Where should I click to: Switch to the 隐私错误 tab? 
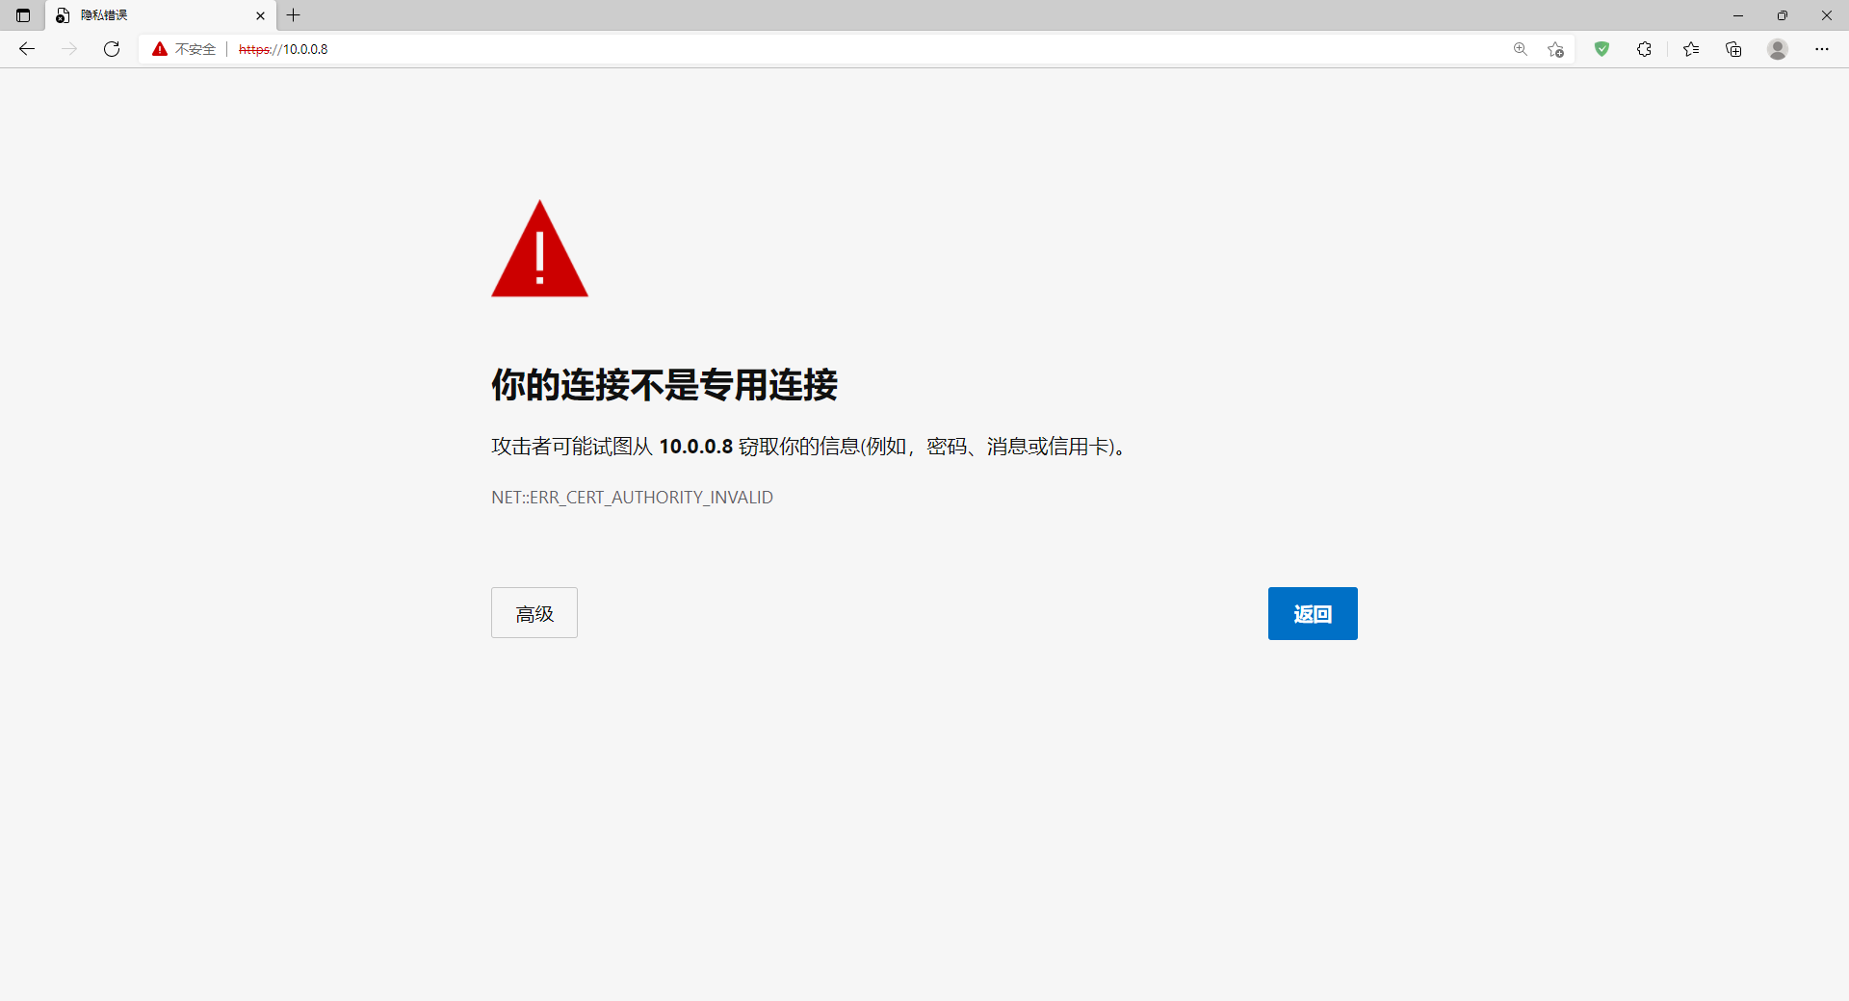point(160,15)
